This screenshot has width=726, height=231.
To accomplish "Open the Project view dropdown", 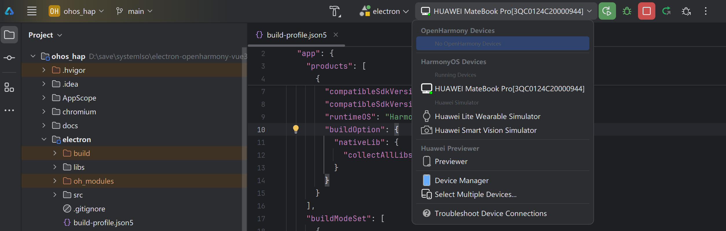I will 45,35.
